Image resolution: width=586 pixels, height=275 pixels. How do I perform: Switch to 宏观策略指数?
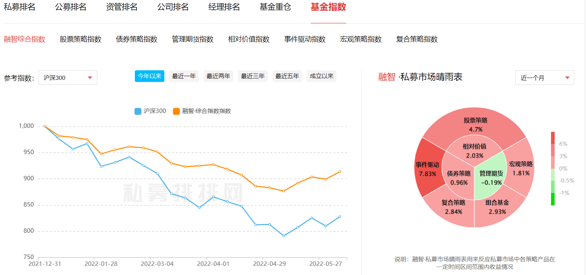361,39
